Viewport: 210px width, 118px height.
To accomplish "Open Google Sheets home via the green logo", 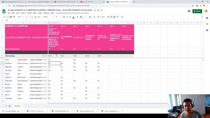I will [4, 11].
